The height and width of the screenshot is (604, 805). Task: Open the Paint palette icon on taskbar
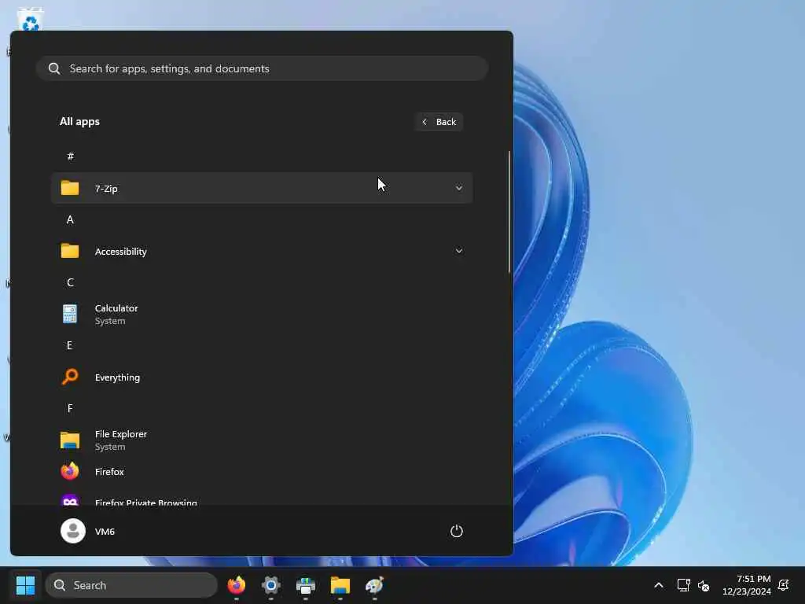375,585
